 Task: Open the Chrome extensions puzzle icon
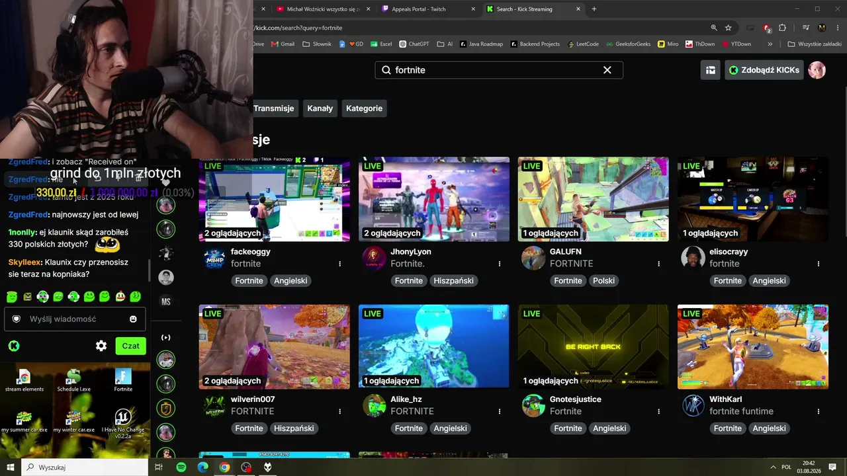coord(782,28)
